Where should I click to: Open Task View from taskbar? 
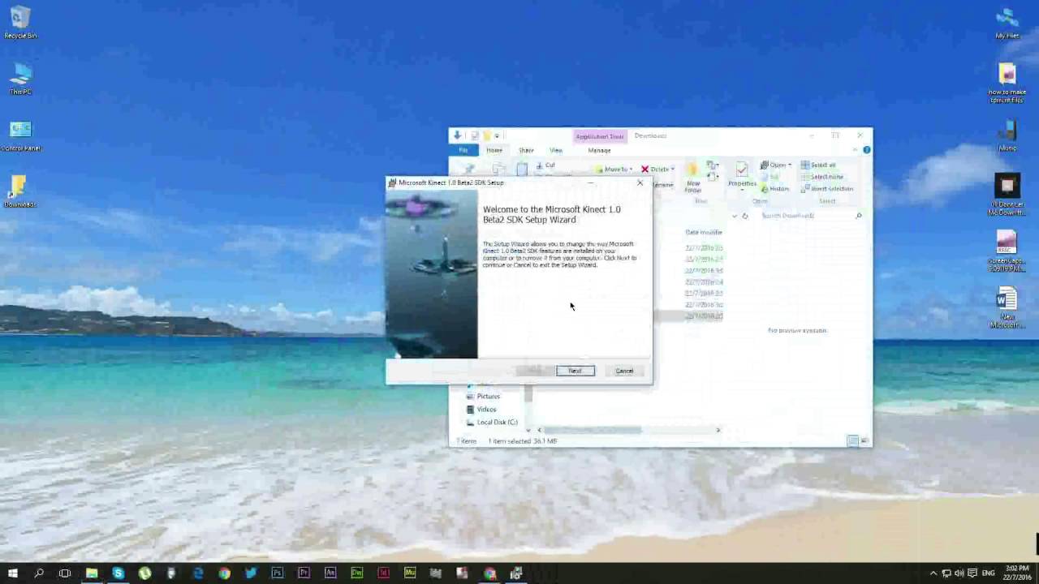pos(65,573)
